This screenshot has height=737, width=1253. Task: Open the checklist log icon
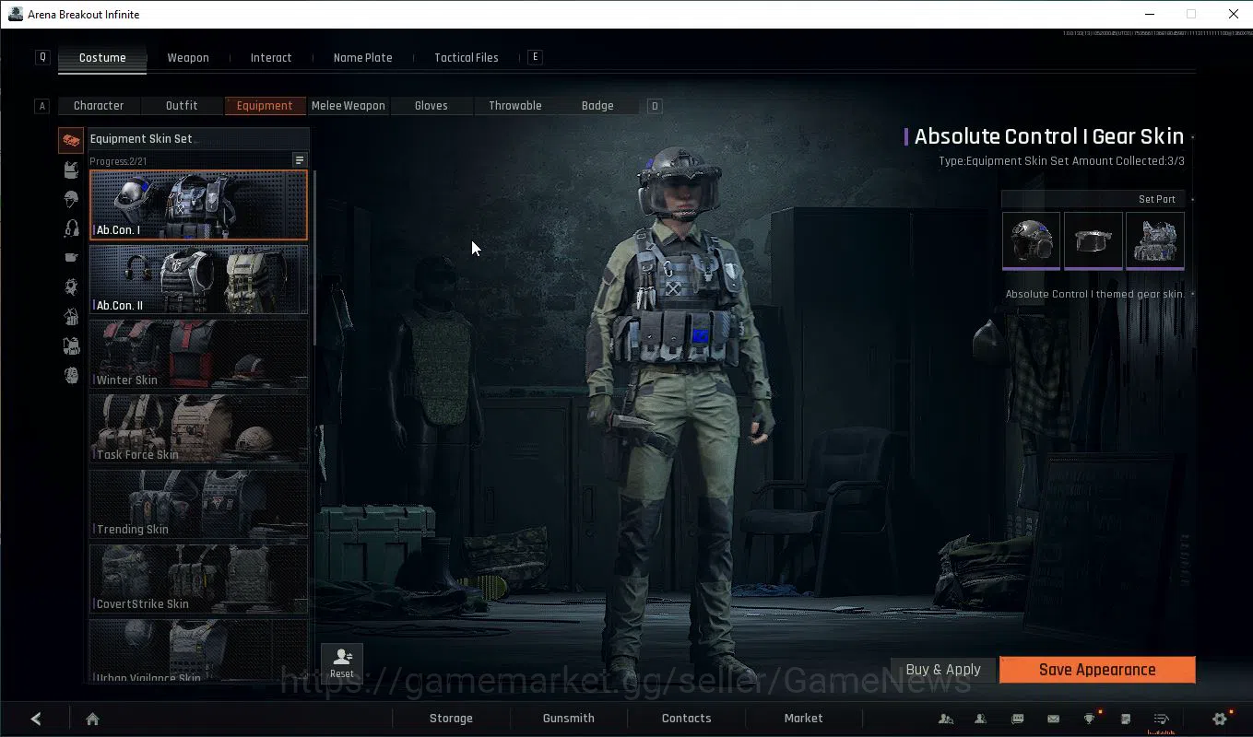coord(1162,719)
